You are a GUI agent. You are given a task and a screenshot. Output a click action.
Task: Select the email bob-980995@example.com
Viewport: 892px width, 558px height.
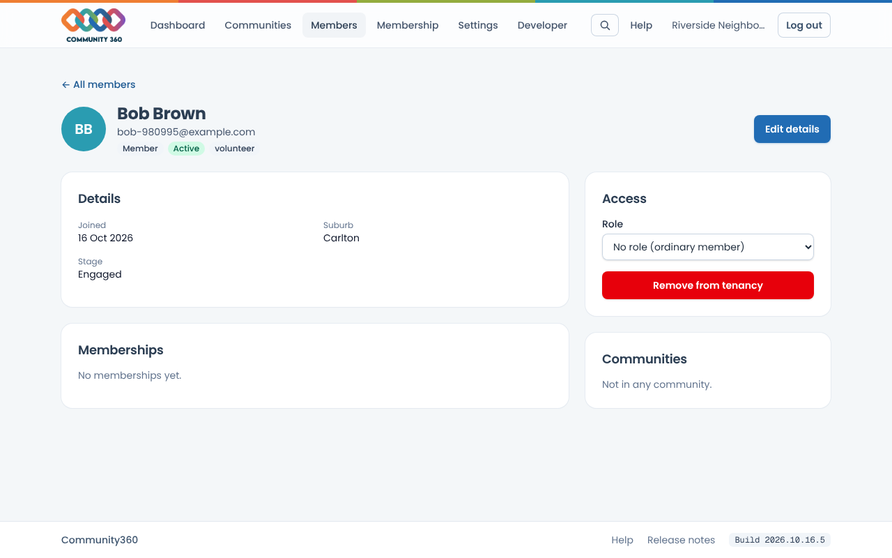[x=186, y=132]
